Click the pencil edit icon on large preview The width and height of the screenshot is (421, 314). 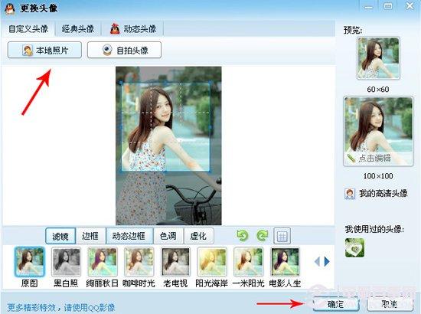point(351,159)
